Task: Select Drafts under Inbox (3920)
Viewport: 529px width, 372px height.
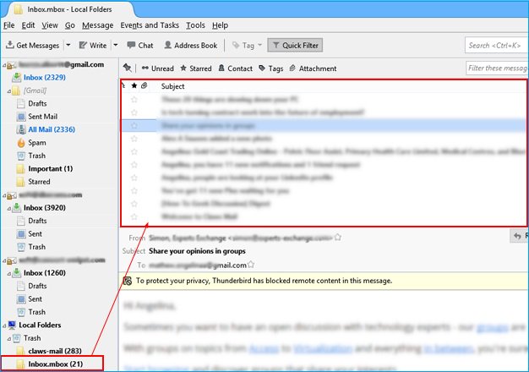Action: 37,221
